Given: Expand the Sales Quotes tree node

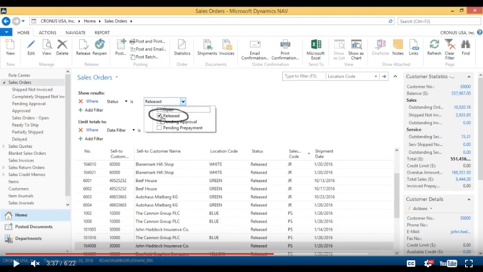Looking at the screenshot, I should pyautogui.click(x=4, y=146).
